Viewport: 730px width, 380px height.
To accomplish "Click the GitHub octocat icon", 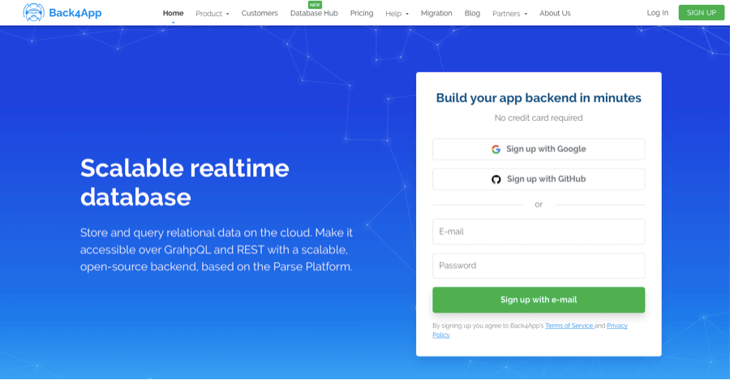I will pyautogui.click(x=496, y=179).
